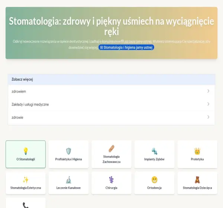Open the Protetyka tab
Screen dimensions: 223x208
pyautogui.click(x=197, y=154)
